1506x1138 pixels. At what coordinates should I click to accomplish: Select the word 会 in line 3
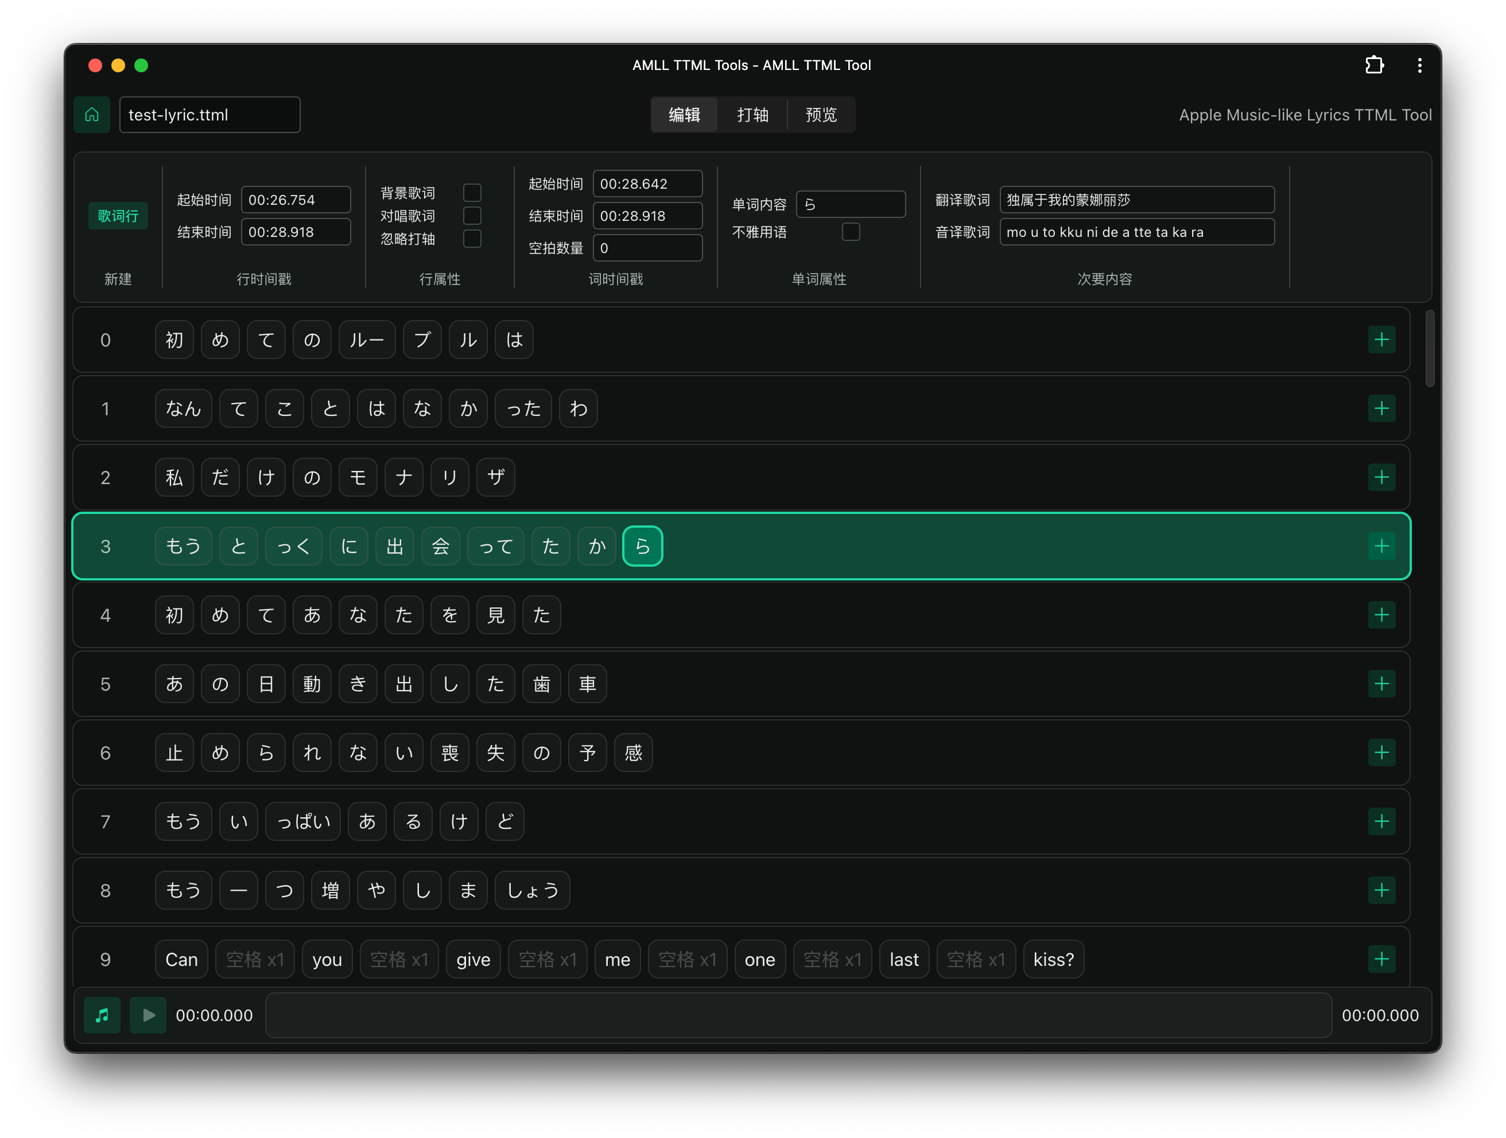pyautogui.click(x=441, y=546)
